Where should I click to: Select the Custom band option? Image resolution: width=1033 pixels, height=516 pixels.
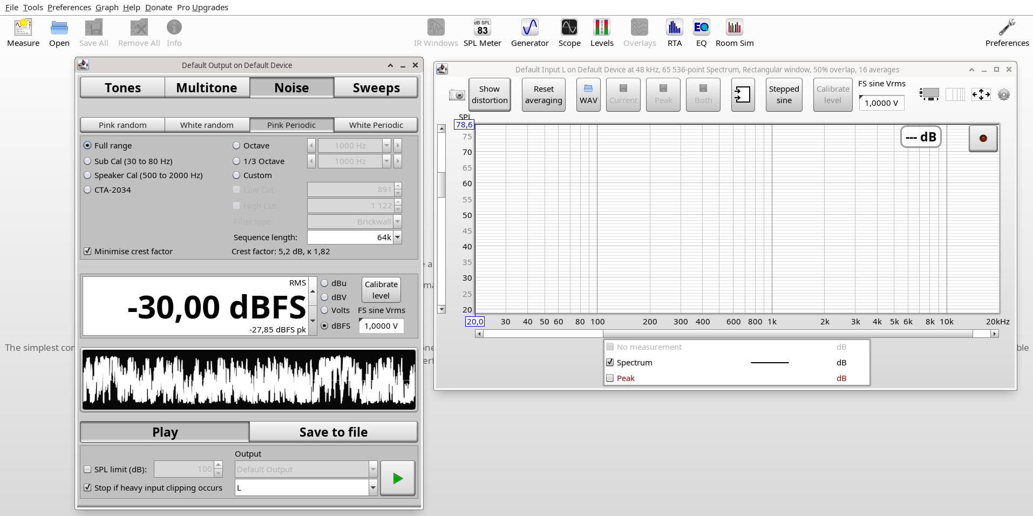(252, 175)
